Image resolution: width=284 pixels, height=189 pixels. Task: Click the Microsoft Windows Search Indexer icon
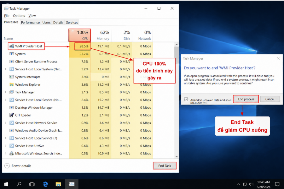(x=12, y=154)
